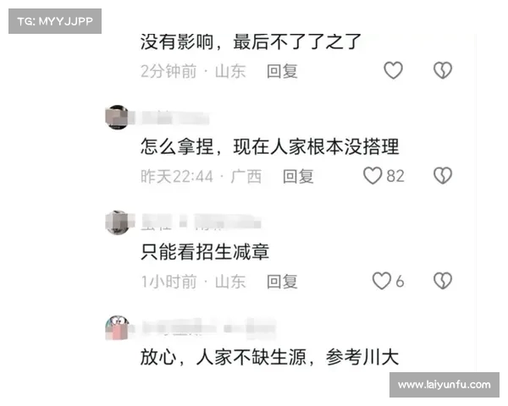Dislike the 1小时前 山东 comment

click(x=443, y=281)
